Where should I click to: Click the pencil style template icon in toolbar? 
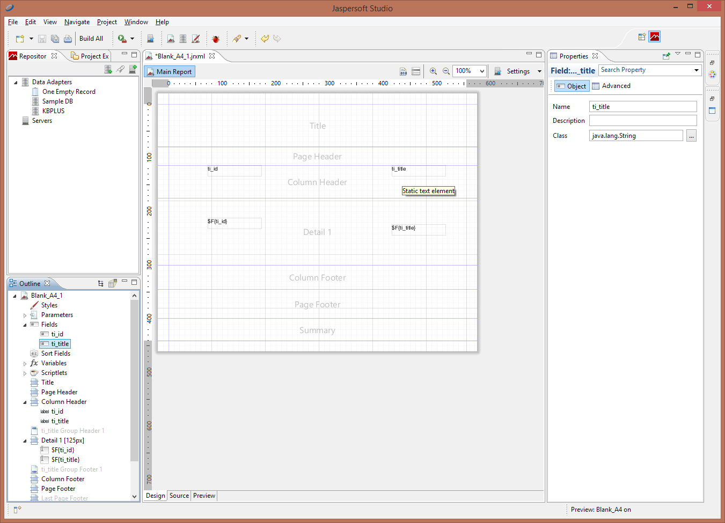(196, 39)
